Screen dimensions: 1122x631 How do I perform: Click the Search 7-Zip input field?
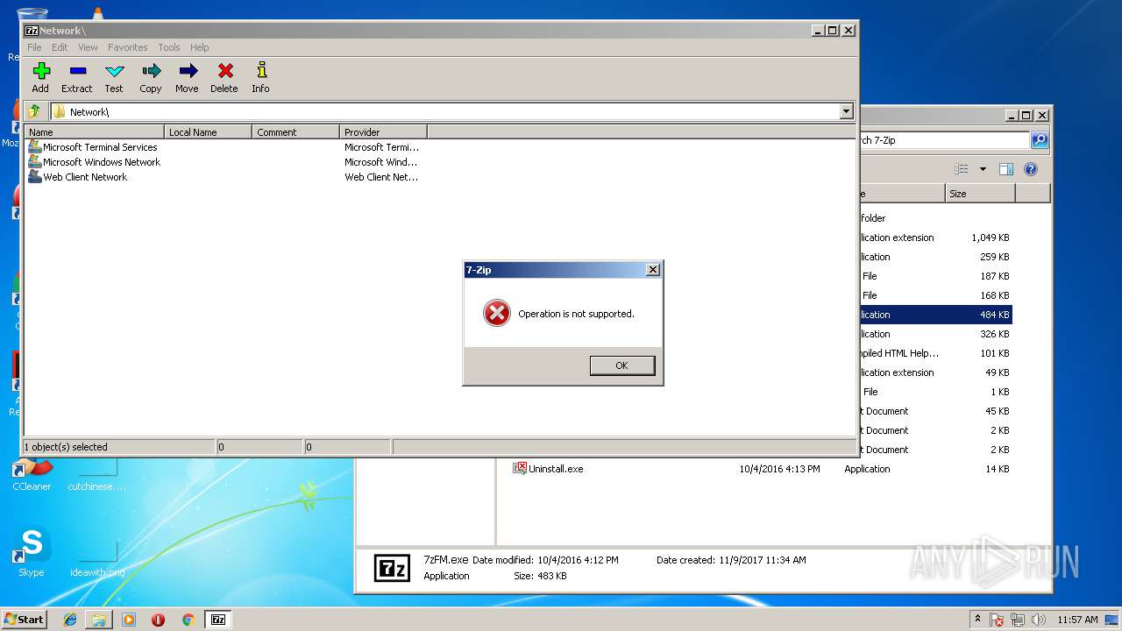pos(945,140)
